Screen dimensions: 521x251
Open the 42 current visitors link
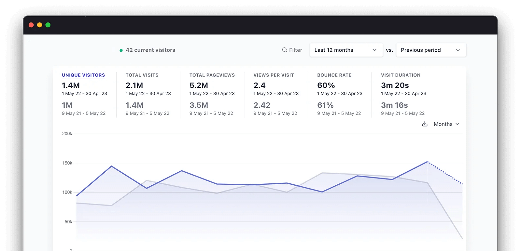click(150, 50)
